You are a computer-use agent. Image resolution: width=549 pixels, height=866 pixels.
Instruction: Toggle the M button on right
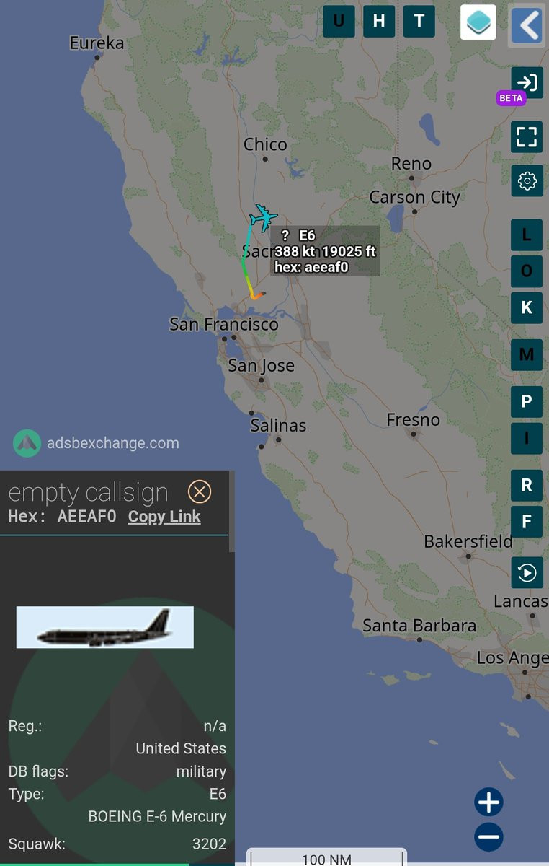pos(527,354)
